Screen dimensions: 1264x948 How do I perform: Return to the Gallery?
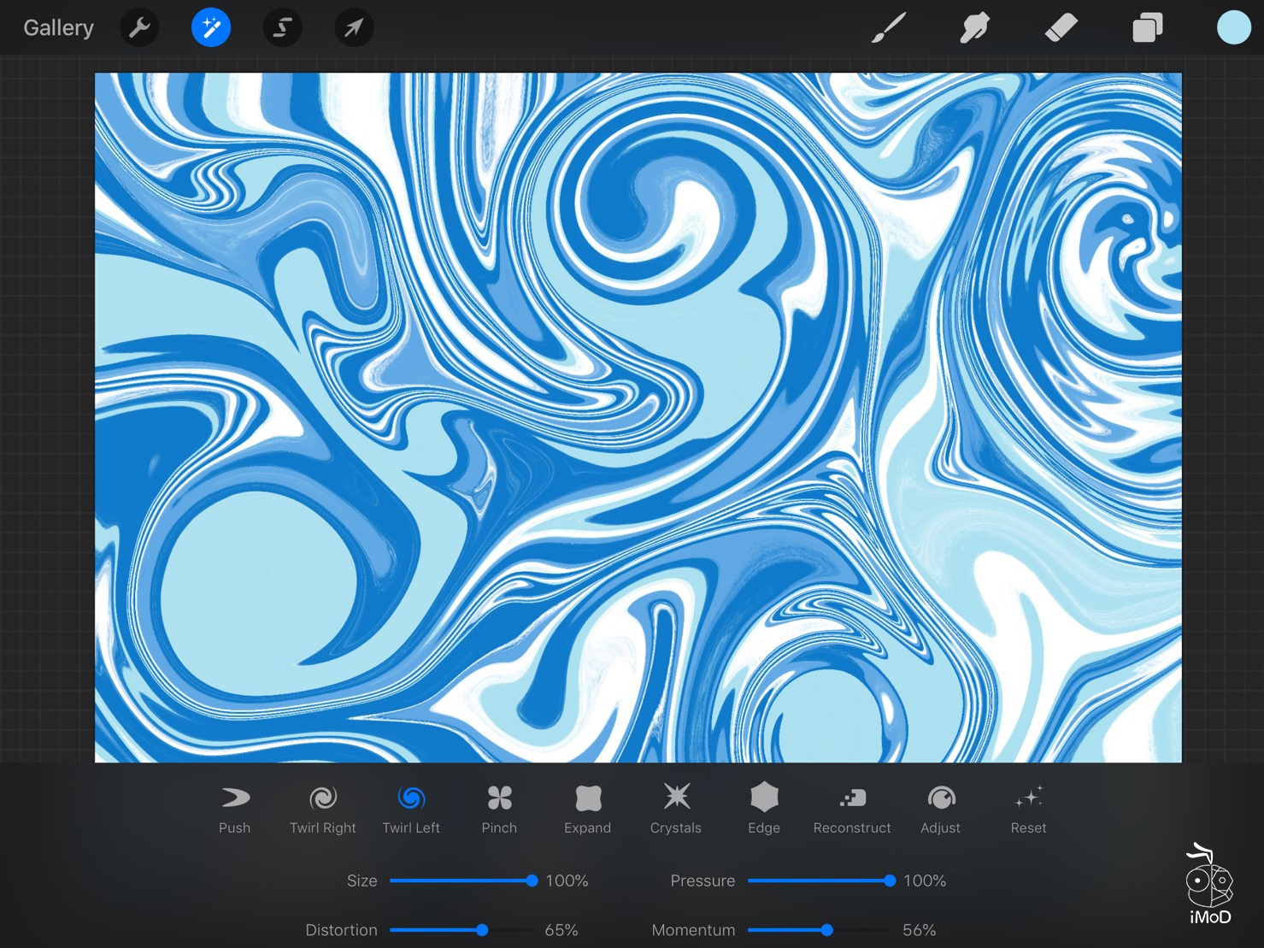[58, 28]
